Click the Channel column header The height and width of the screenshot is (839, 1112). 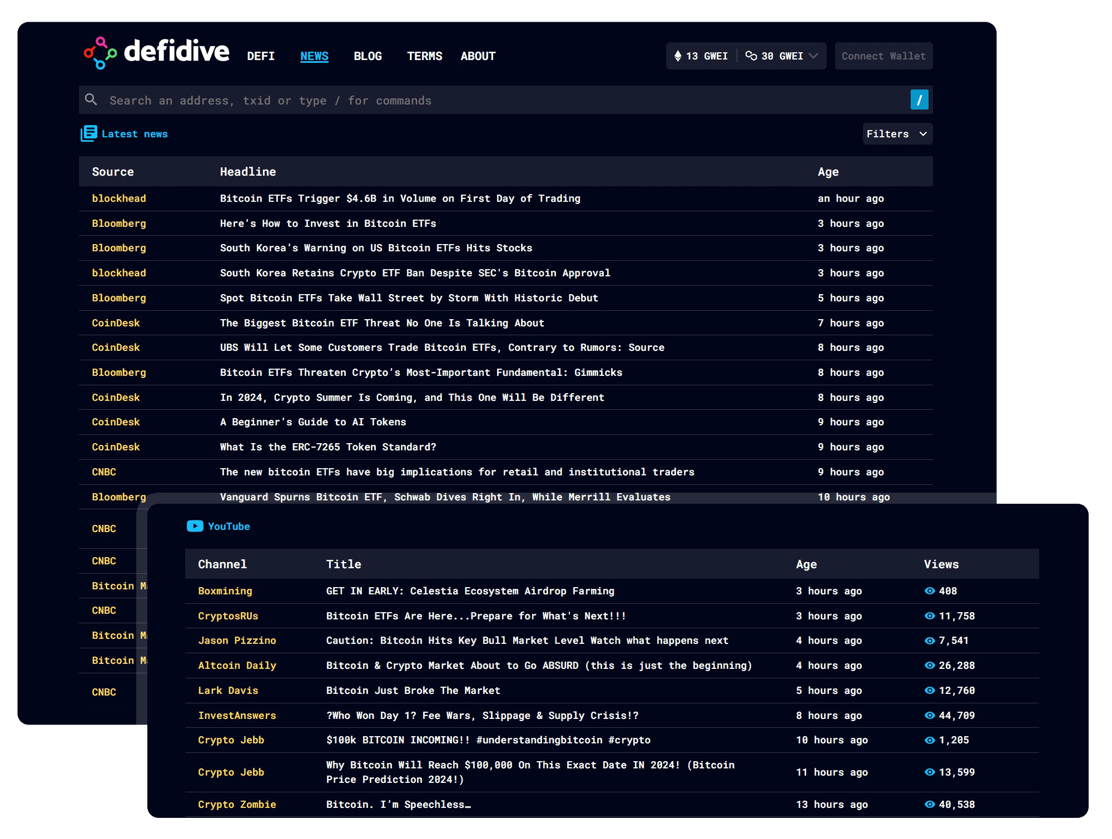[x=222, y=564]
